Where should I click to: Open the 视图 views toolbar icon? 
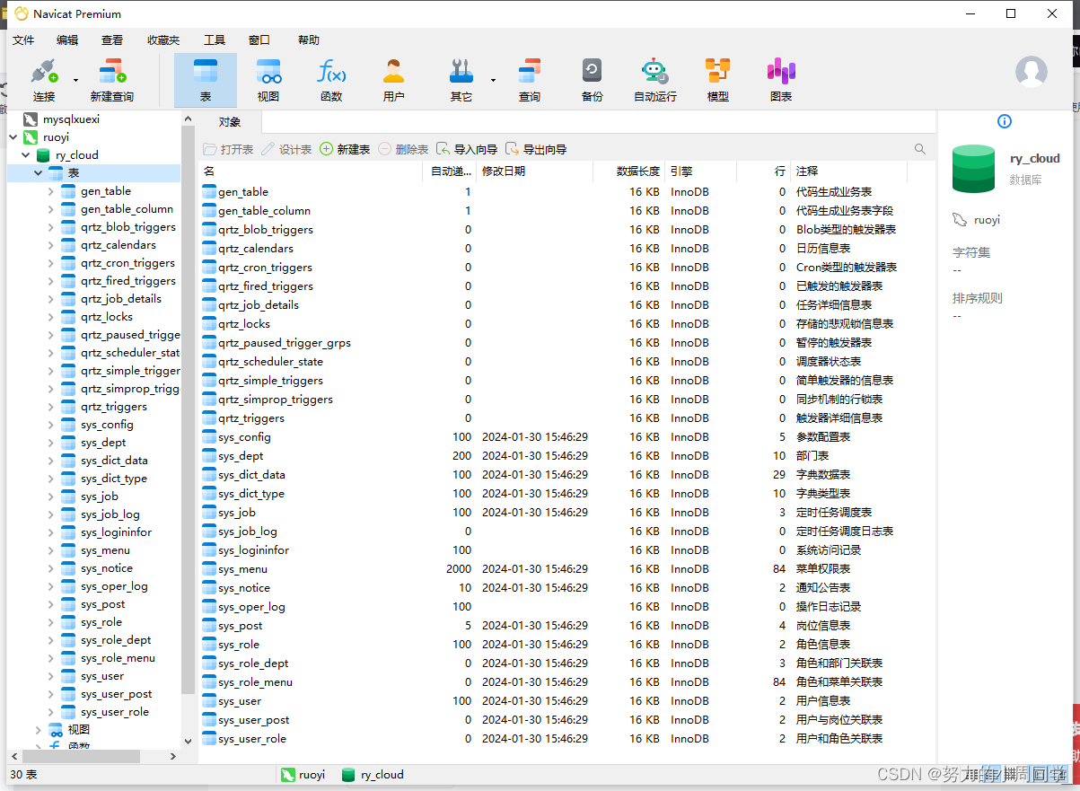click(268, 80)
